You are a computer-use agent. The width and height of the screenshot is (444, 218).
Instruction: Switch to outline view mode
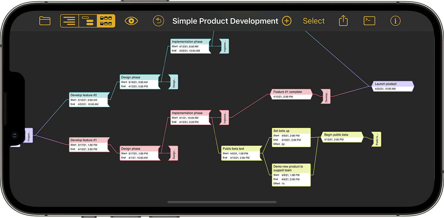[69, 21]
